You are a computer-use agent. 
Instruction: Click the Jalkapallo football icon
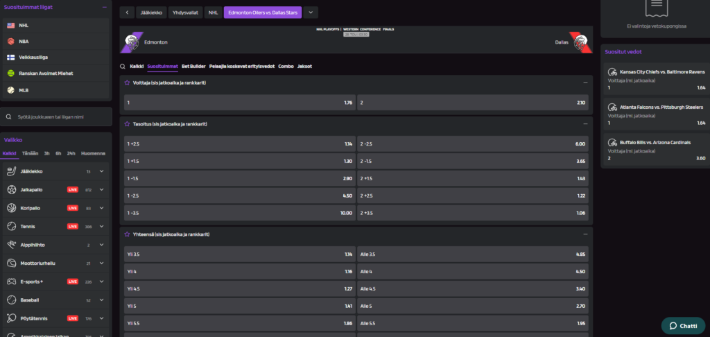pyautogui.click(x=12, y=190)
